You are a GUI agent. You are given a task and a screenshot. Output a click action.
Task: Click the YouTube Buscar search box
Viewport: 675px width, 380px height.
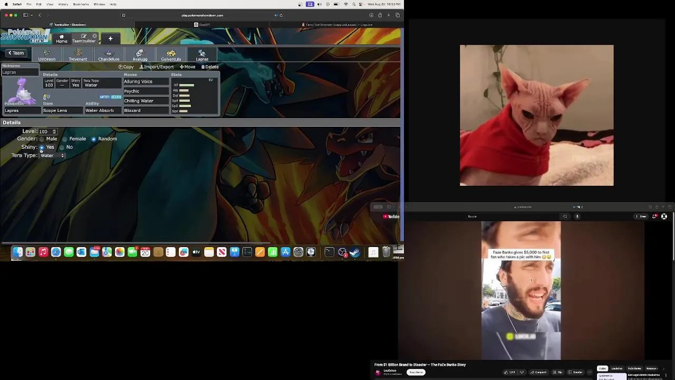click(514, 216)
